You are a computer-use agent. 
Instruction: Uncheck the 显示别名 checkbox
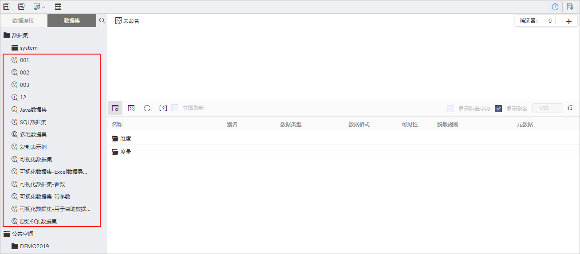pos(498,109)
